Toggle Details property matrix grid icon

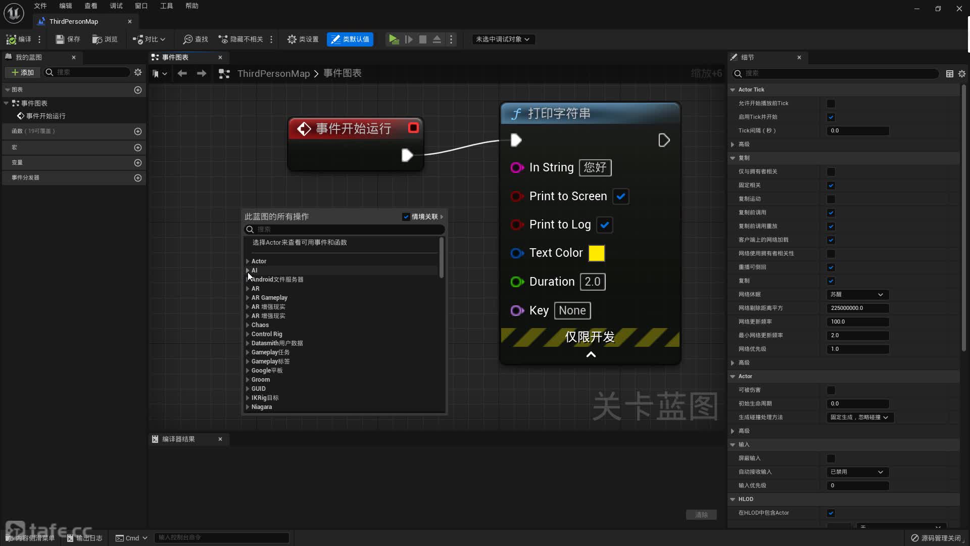(x=950, y=73)
